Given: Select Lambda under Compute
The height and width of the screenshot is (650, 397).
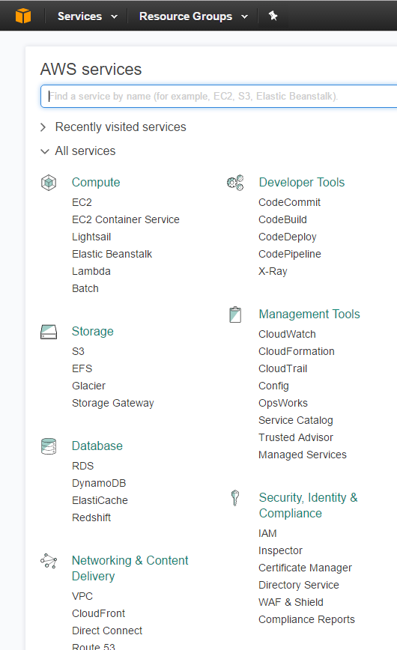Looking at the screenshot, I should click(91, 271).
